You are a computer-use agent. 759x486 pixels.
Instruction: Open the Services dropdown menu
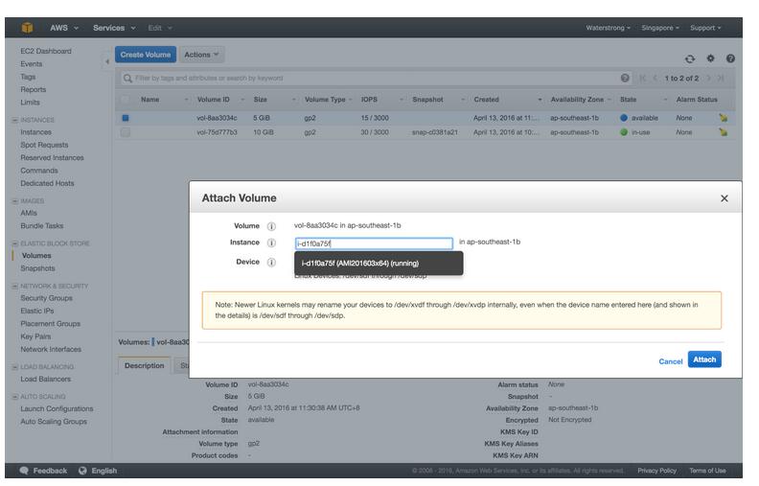(x=114, y=28)
